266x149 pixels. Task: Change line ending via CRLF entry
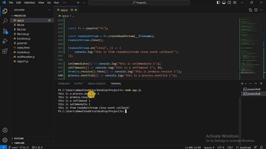[230, 147]
